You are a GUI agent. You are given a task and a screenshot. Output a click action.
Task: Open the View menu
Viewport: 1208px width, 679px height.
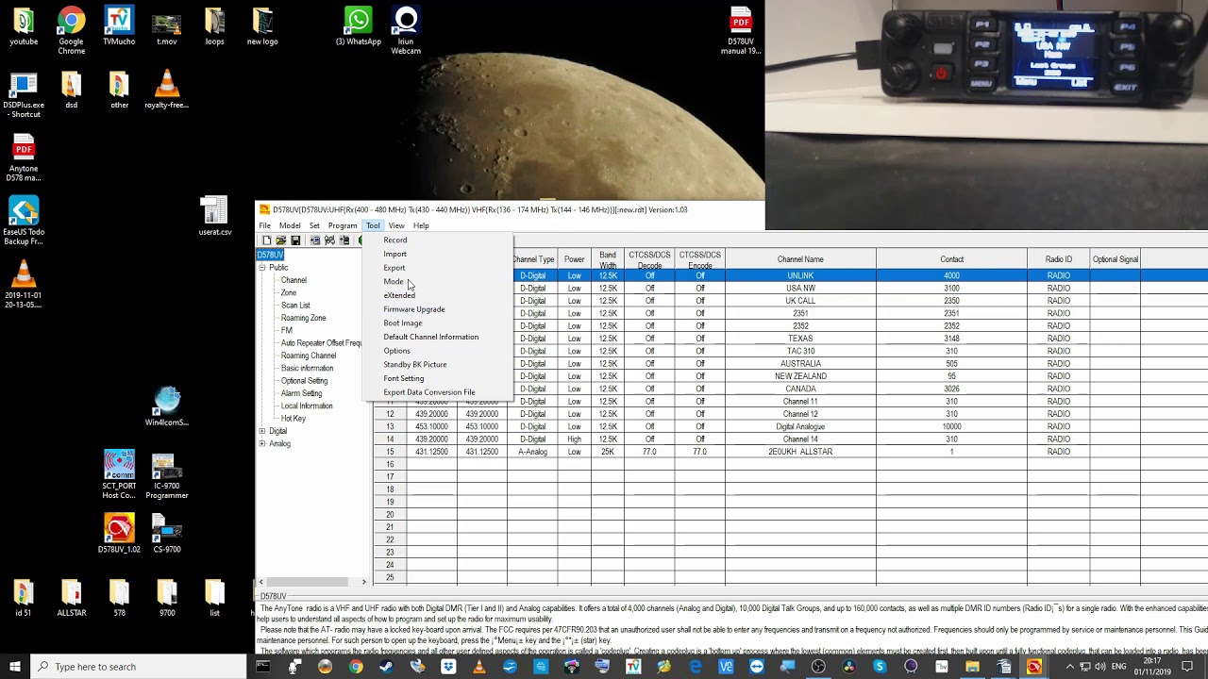396,225
